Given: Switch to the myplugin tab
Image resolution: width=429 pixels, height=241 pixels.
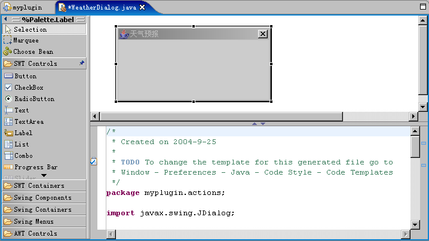Looking at the screenshot, I should [23, 7].
